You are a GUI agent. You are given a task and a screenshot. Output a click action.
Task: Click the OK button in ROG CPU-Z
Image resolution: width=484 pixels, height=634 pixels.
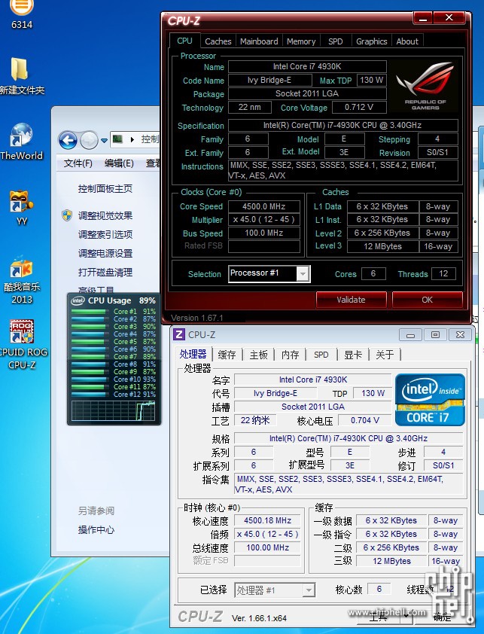tap(427, 300)
